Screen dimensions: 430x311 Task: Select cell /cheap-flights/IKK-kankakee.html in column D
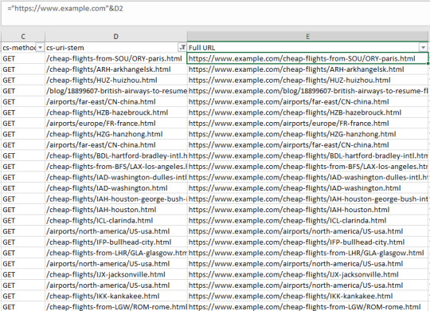[x=116, y=296]
